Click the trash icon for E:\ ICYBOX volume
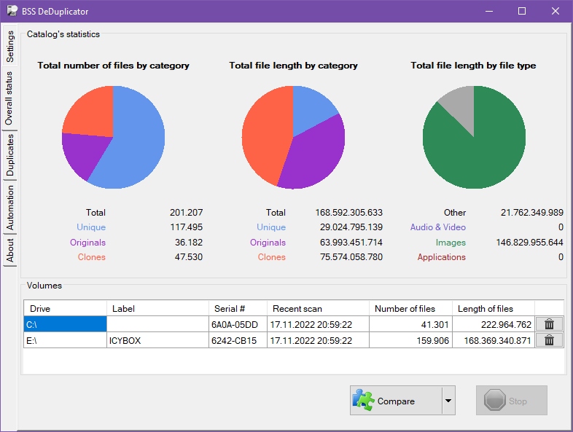Screen dimensions: 573x432 point(549,340)
